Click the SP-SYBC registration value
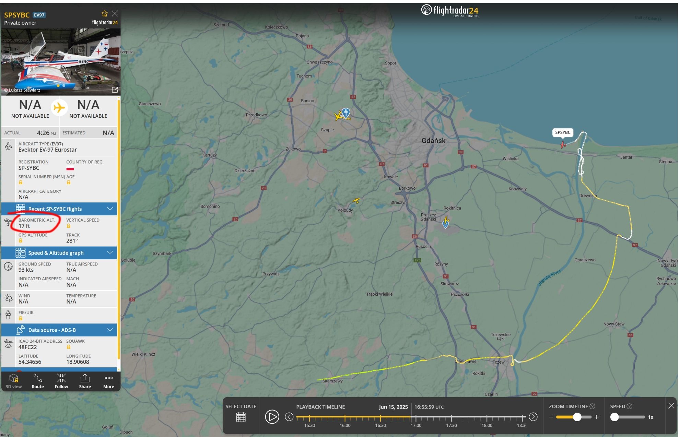Screen dimensions: 680x437 point(29,168)
